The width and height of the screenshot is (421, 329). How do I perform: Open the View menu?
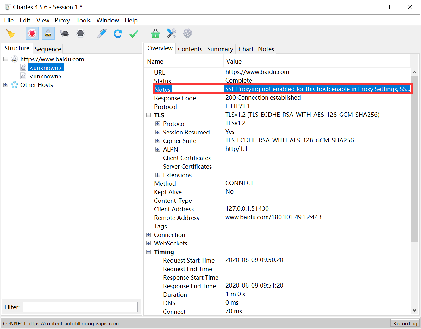(43, 20)
